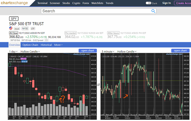Click the Create Account button
This screenshot has width=191, height=121.
(x=183, y=3)
